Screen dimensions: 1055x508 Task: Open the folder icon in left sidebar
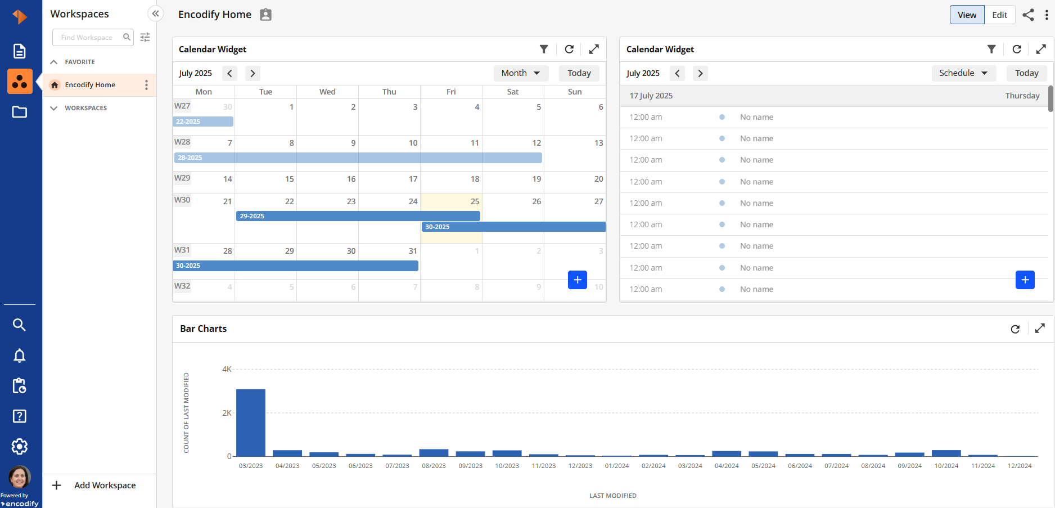(x=20, y=112)
